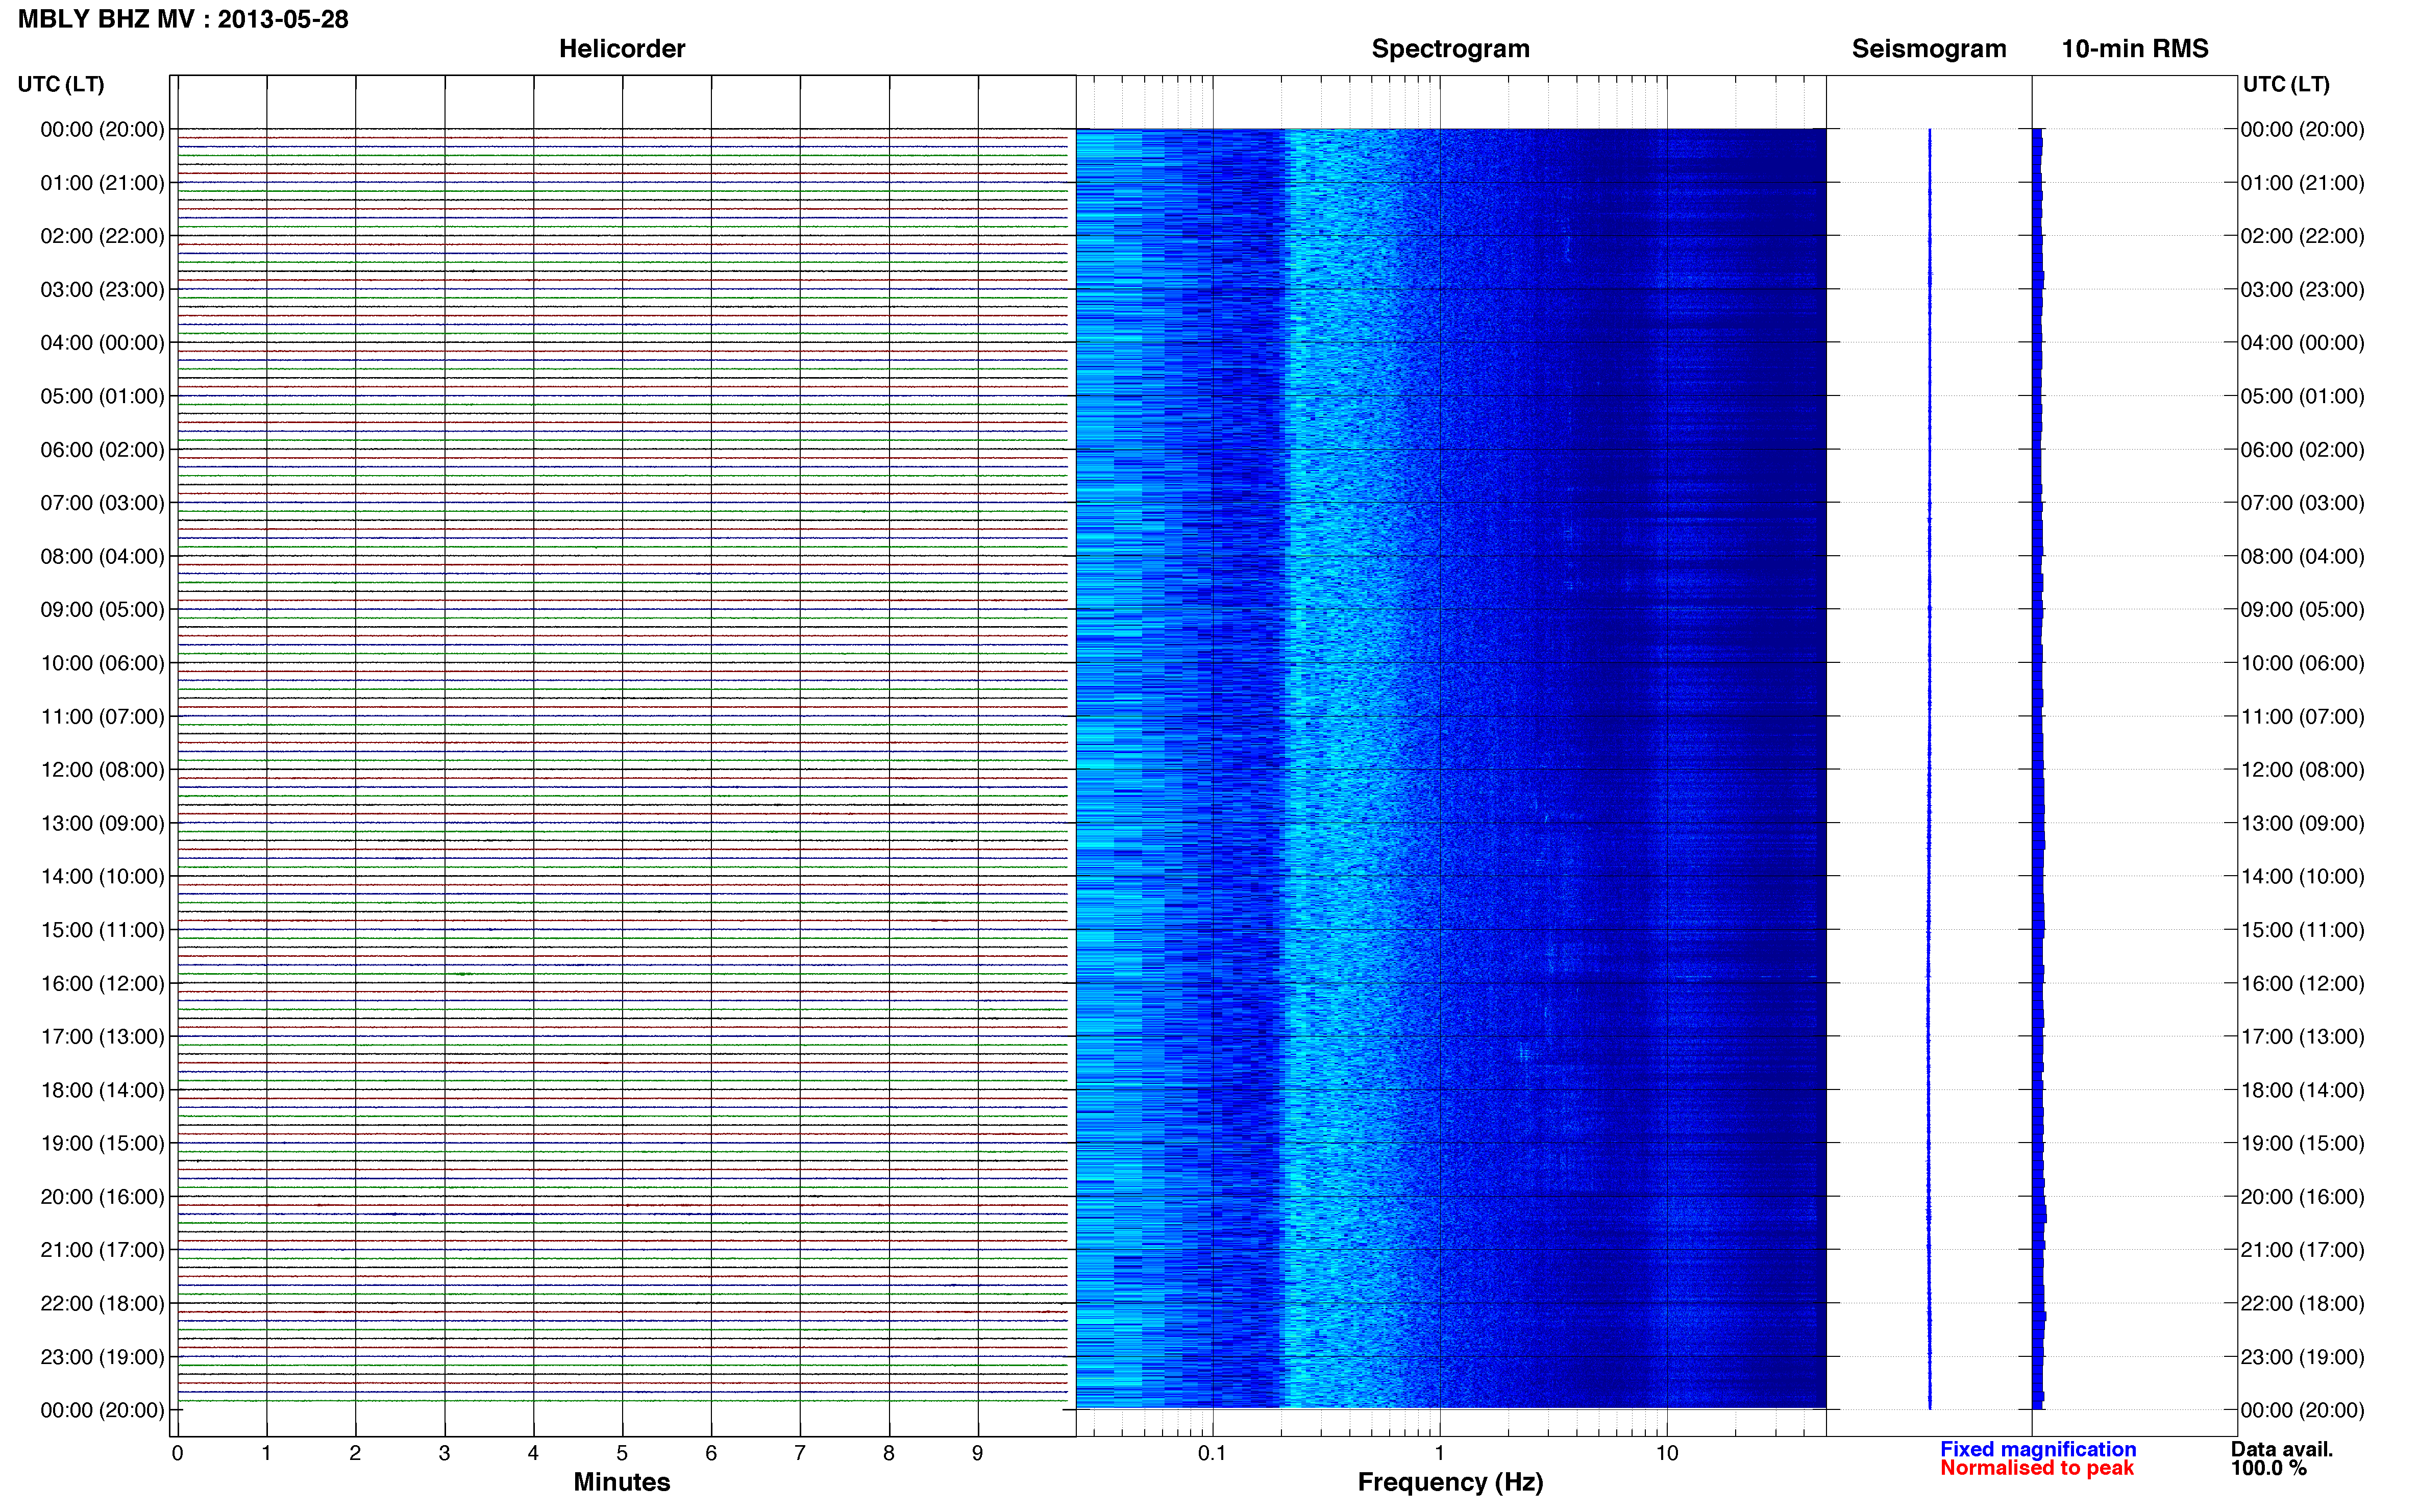The width and height of the screenshot is (2419, 1512).
Task: Click the 'Minutes' x-axis label
Action: 622,1482
